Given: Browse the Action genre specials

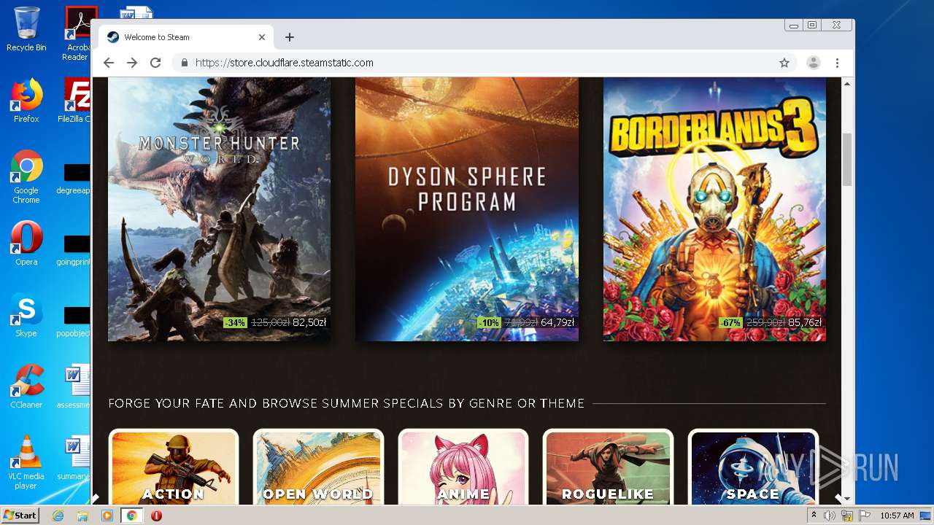Looking at the screenshot, I should coord(174,467).
